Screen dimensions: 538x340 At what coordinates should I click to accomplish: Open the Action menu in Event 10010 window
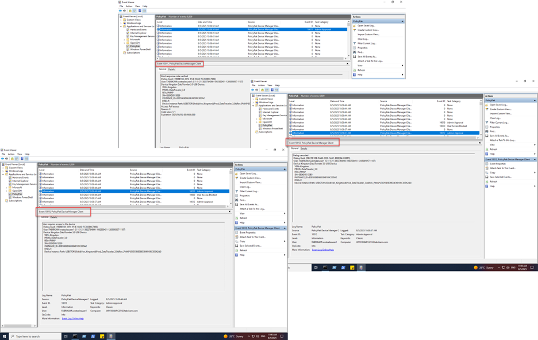(11, 154)
